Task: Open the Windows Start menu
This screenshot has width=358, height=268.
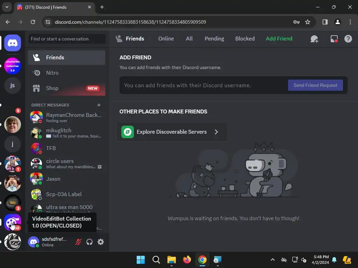Action: pyautogui.click(x=141, y=260)
